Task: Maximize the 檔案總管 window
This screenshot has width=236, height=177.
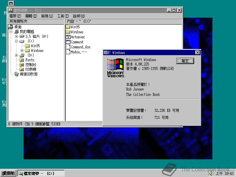Action: [174, 10]
